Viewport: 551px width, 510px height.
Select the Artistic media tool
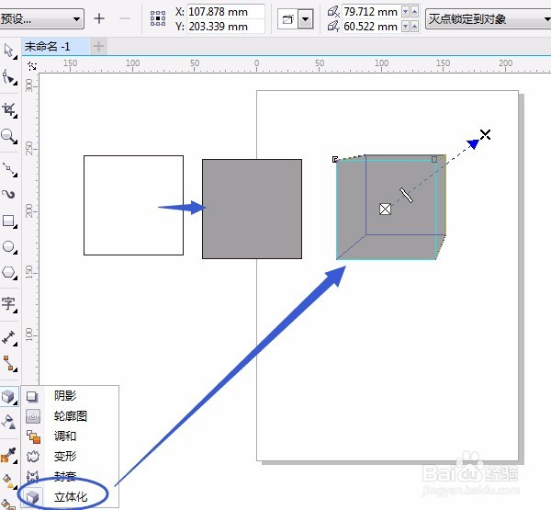9,194
